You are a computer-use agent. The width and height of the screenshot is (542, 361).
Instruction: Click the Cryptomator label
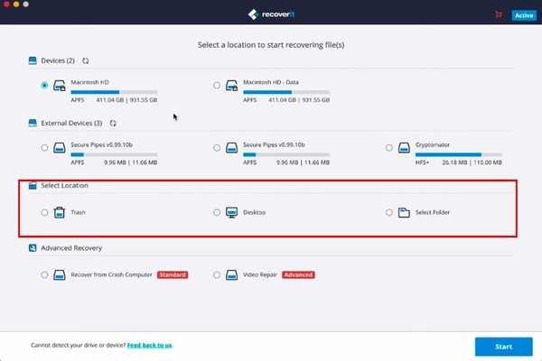[433, 144]
